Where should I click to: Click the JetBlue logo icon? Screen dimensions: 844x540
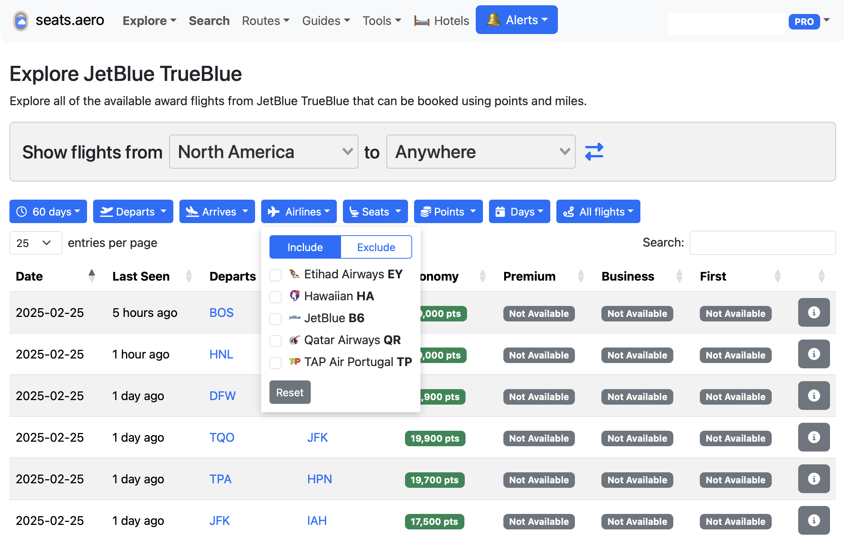pos(294,318)
